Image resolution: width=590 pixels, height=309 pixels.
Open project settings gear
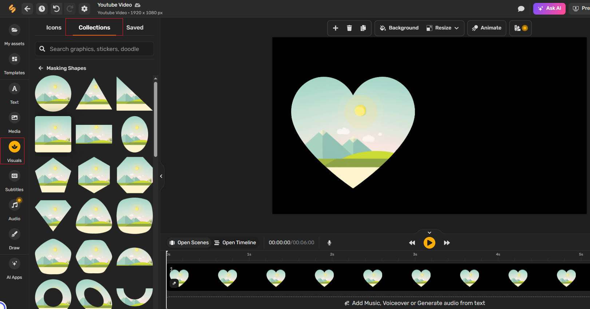tap(84, 8)
